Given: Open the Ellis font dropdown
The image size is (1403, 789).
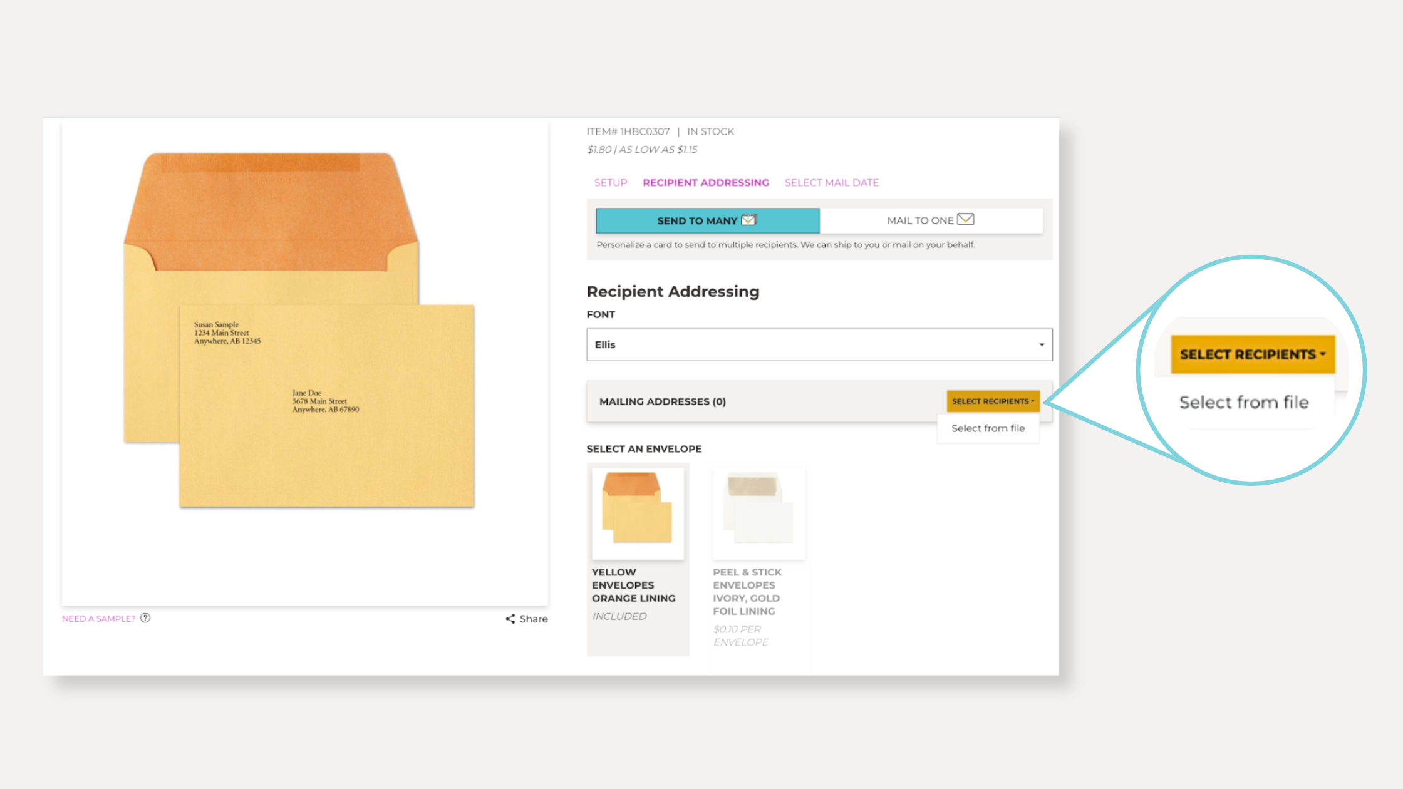Looking at the screenshot, I should [814, 344].
